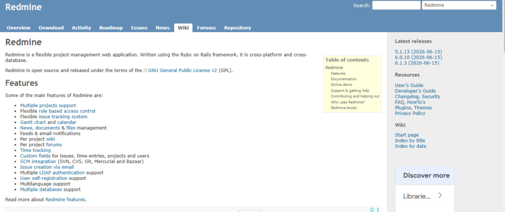The image size is (505, 212).
Task: Open release 5.1.13 (2026-06-15)
Action: [418, 52]
